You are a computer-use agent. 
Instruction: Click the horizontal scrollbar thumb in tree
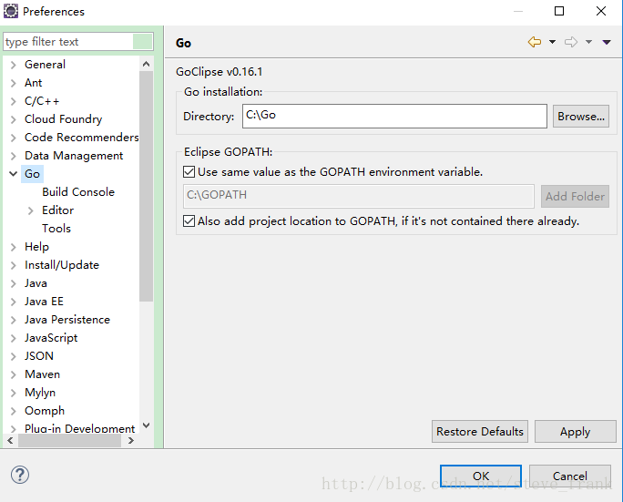point(69,440)
